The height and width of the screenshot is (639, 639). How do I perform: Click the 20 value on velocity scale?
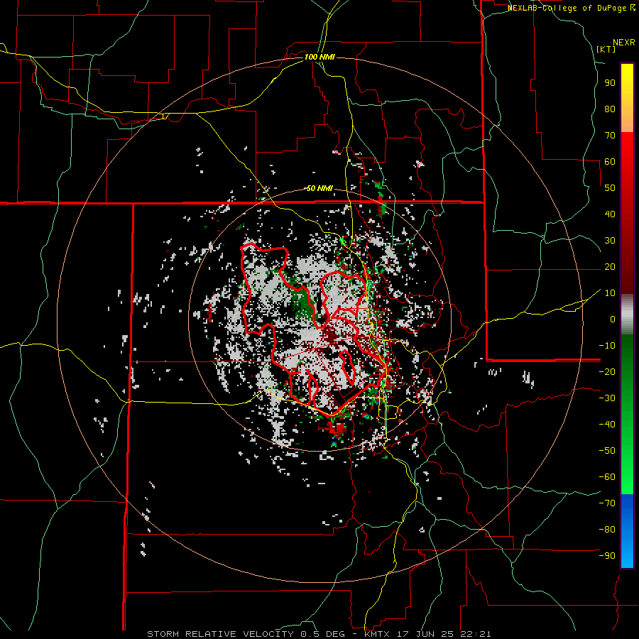coord(610,266)
